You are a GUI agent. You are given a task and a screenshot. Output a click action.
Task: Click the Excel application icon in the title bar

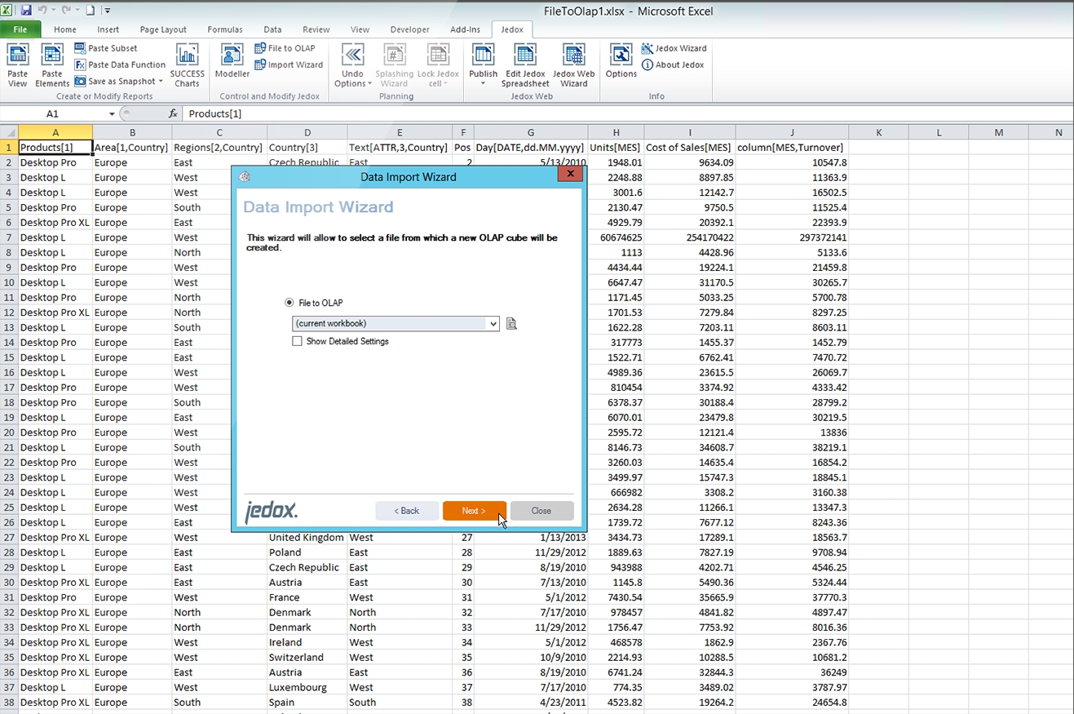(7, 11)
